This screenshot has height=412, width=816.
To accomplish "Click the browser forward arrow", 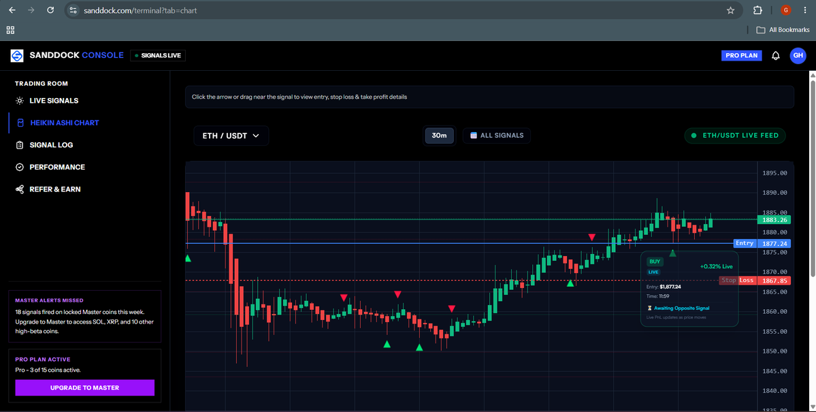I will coord(31,10).
